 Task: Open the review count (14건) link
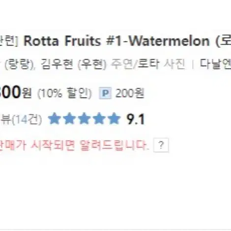point(21,119)
